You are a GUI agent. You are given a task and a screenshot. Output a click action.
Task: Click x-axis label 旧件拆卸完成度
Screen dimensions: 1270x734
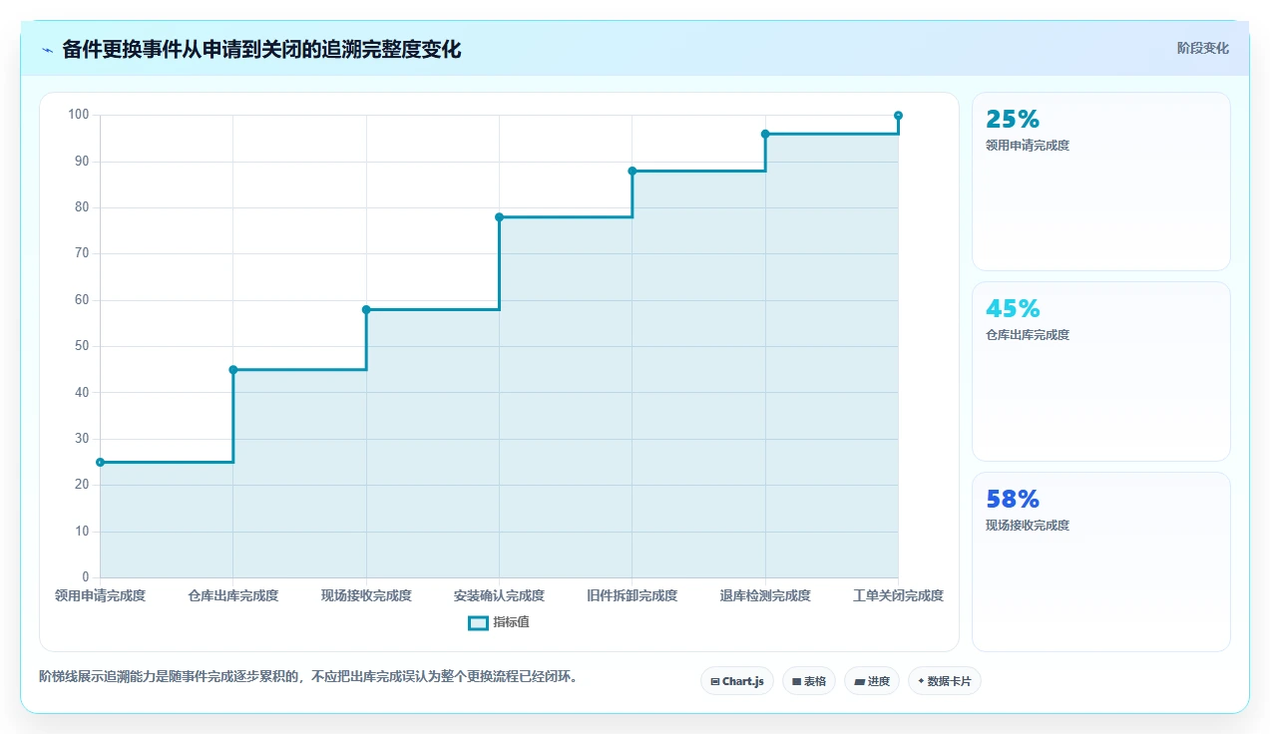click(x=633, y=595)
